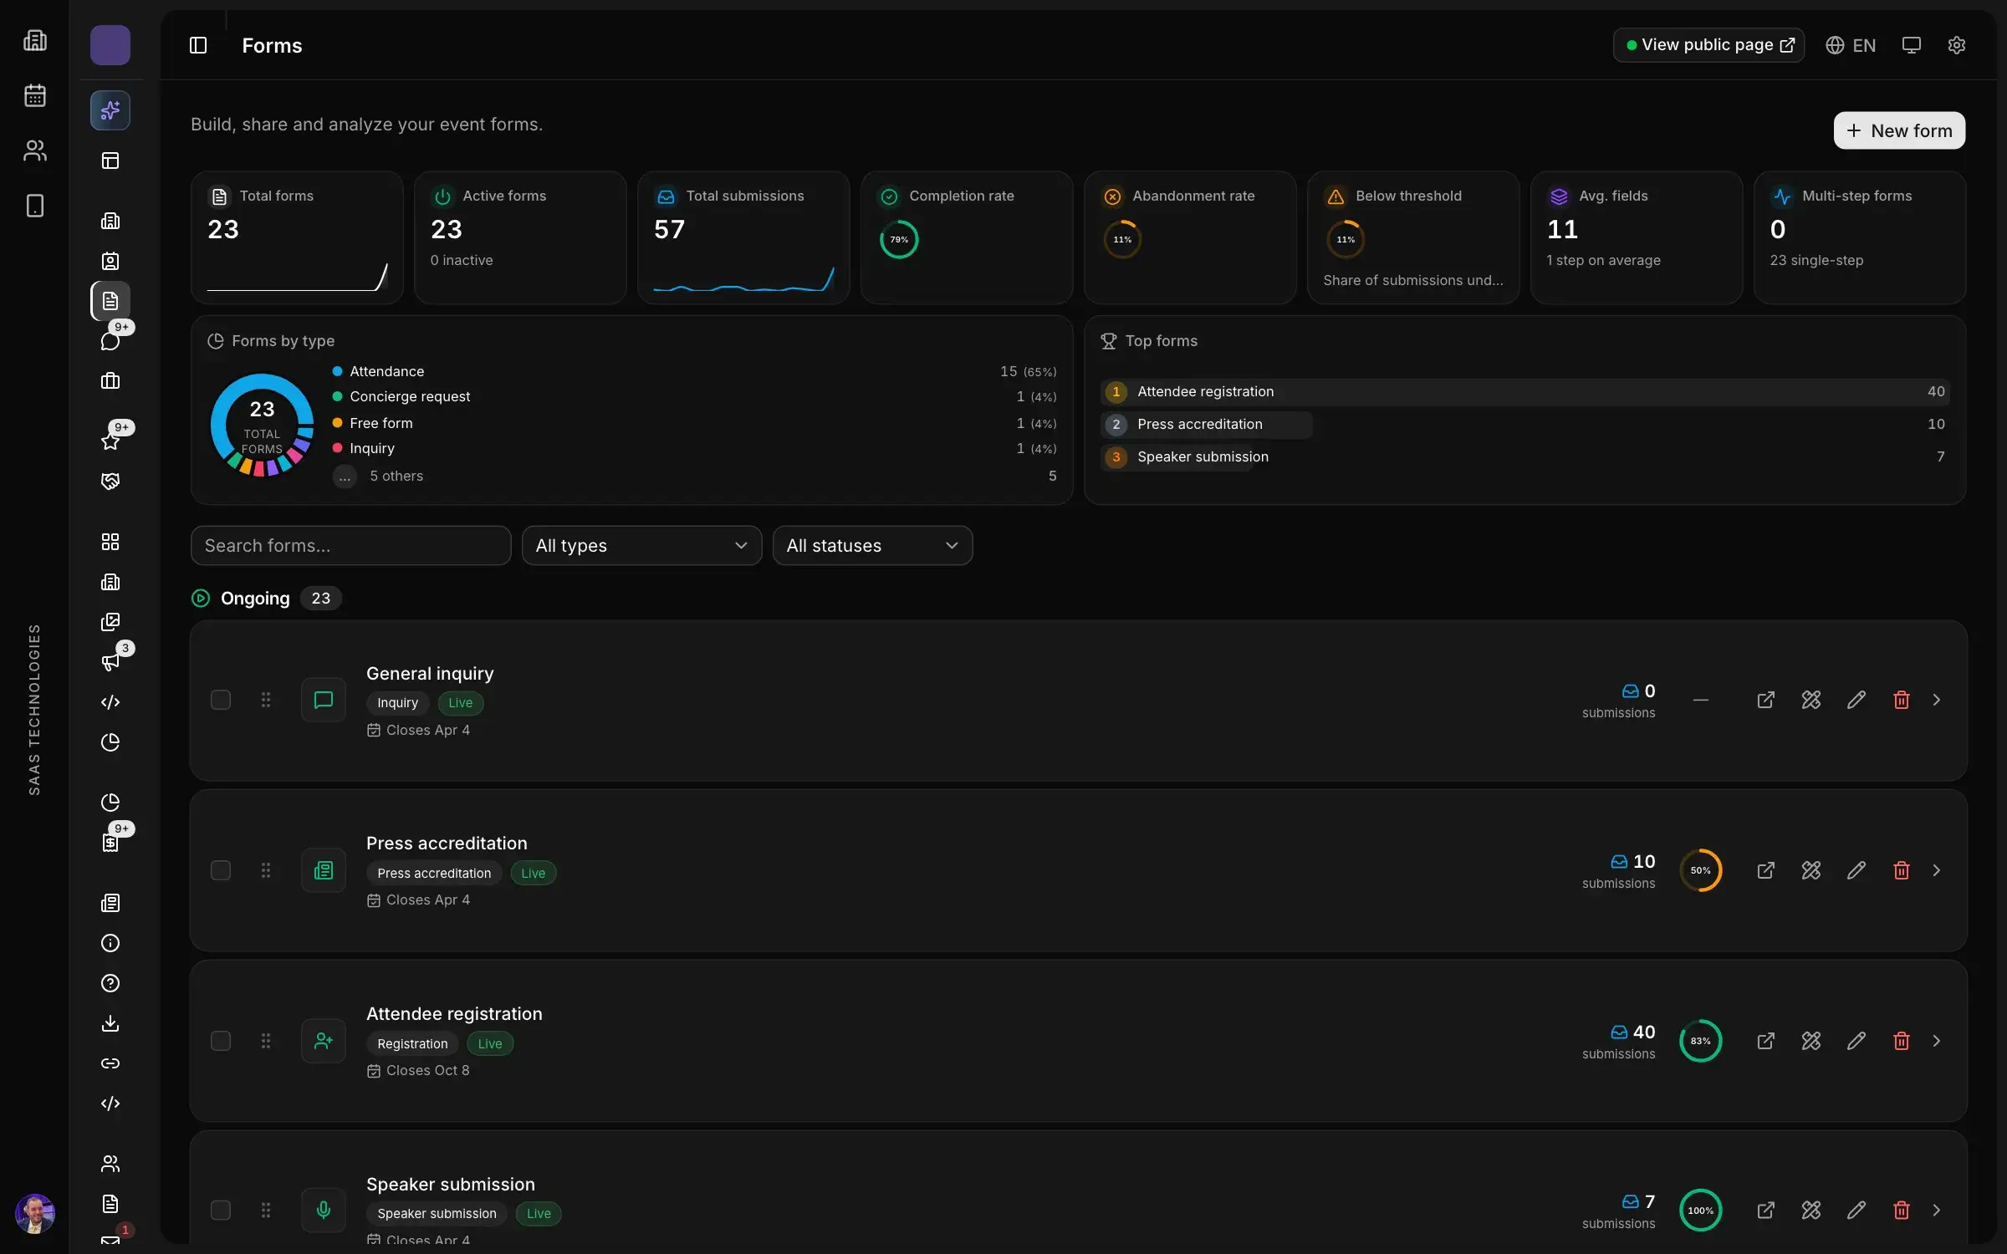Click the Search forms input field
Screen dimensions: 2007x1254
350,545
